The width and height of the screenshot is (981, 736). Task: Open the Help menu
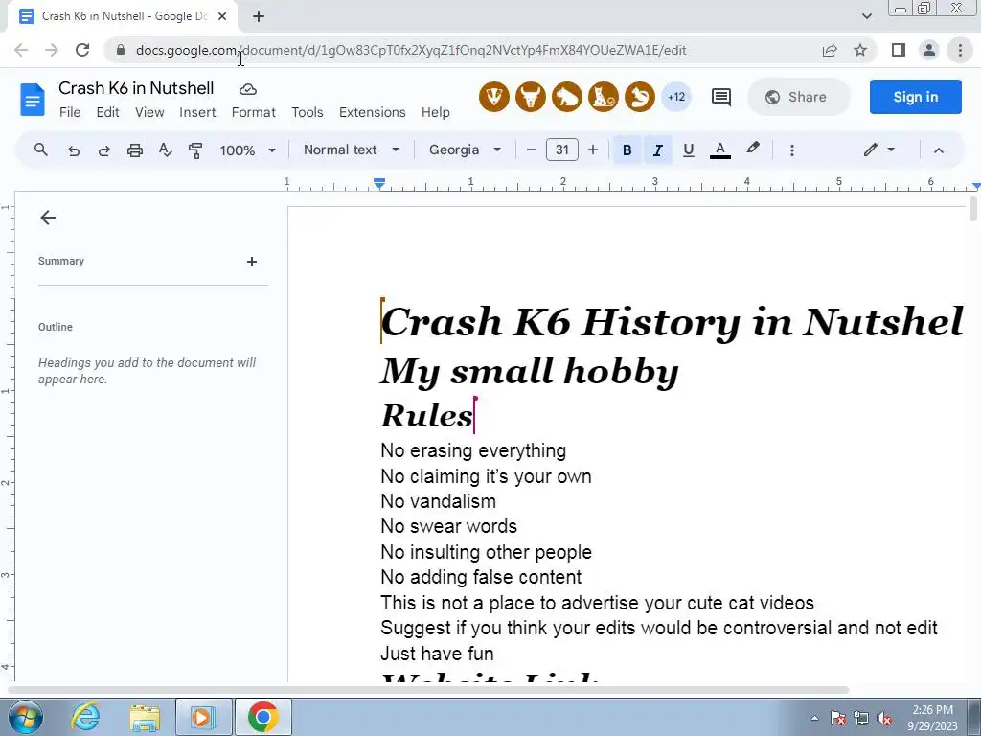tap(436, 112)
